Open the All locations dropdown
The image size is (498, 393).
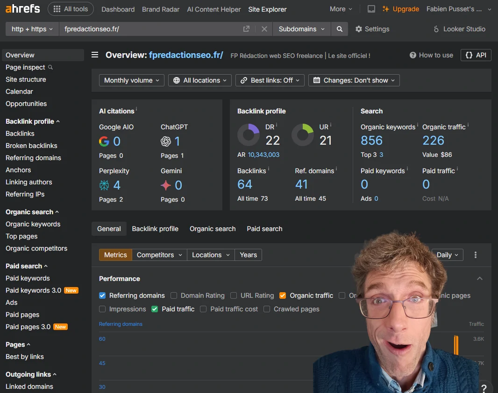coord(200,80)
